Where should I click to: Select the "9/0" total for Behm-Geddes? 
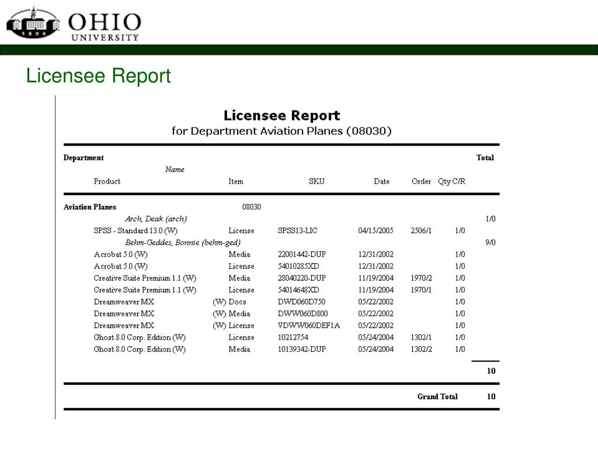point(491,243)
